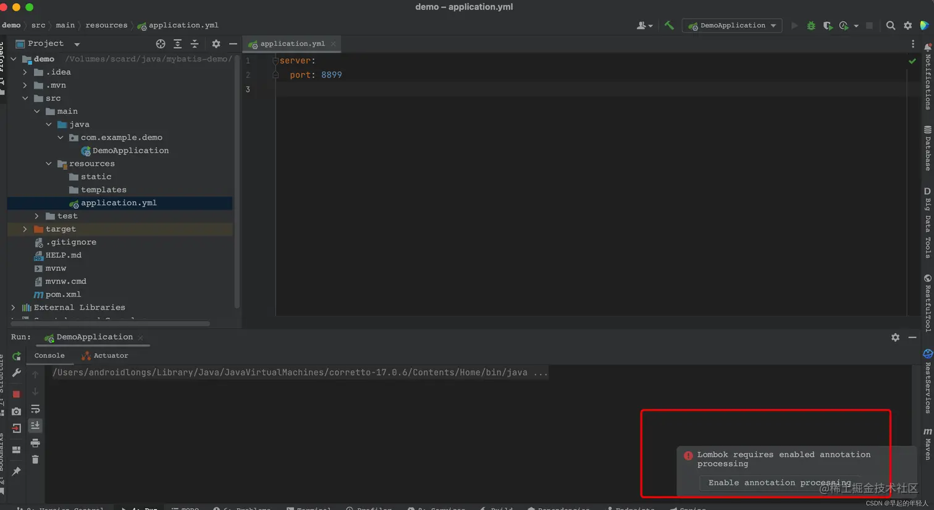Start DemoApplication with the profiler icon
The height and width of the screenshot is (510, 934).
coord(844,25)
